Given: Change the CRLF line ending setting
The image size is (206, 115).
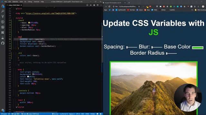Looking at the screenshot, I should point(82,114).
